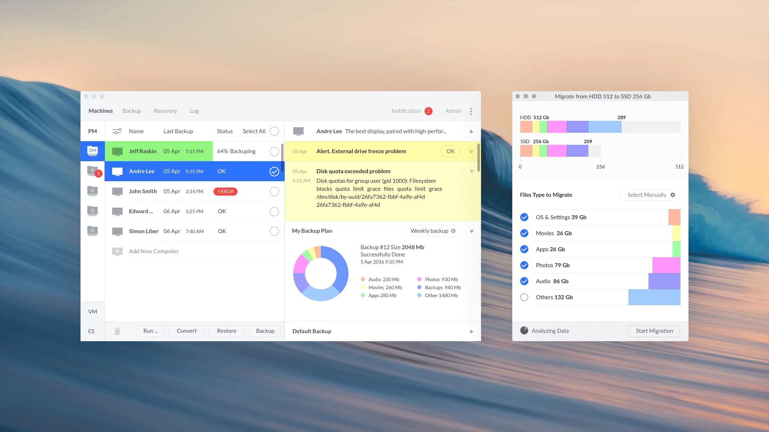Switch to Machines tab
769x432 pixels.
(101, 111)
